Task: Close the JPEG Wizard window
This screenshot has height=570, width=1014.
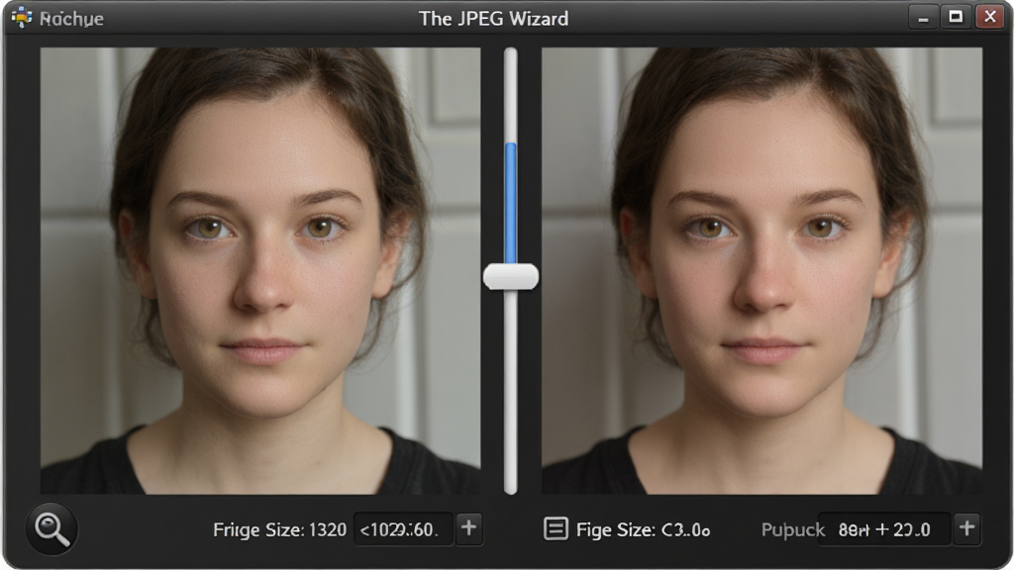Action: coord(989,18)
